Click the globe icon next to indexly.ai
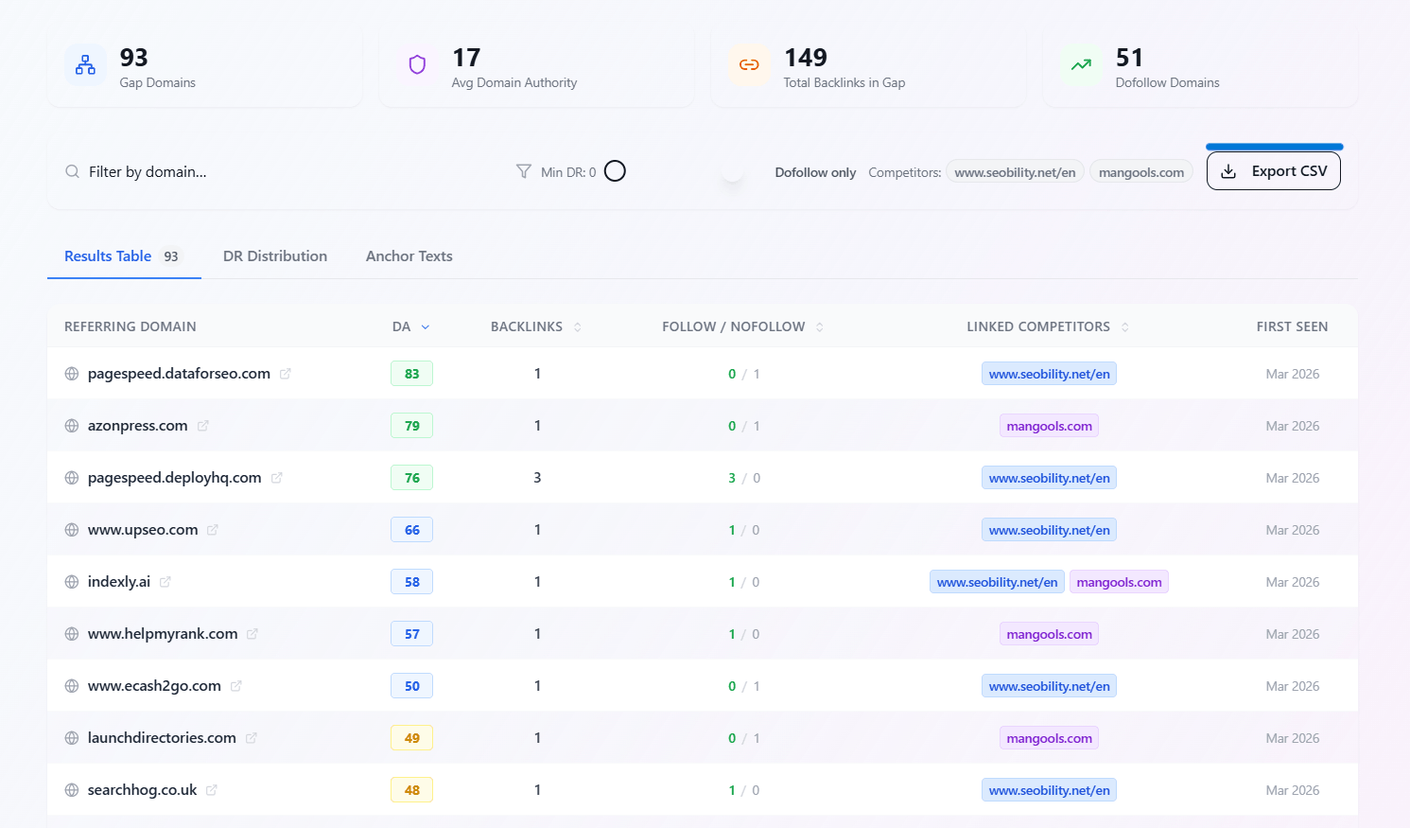Viewport: 1410px width, 828px height. [71, 581]
